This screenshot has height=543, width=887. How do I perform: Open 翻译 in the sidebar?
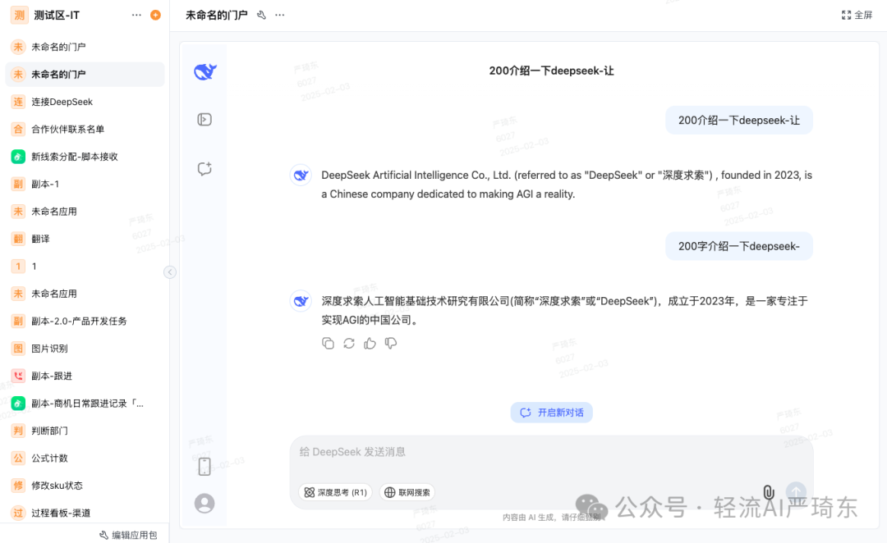click(85, 239)
